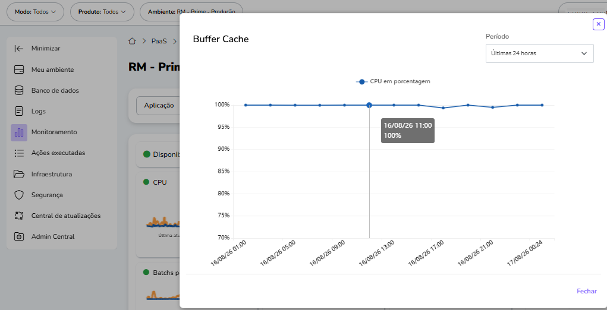Go to home via breadcrumb house icon

click(132, 41)
